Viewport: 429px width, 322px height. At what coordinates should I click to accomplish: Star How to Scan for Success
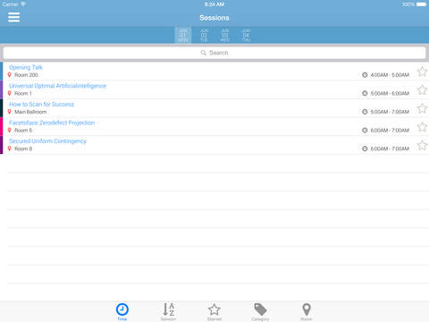pyautogui.click(x=422, y=108)
